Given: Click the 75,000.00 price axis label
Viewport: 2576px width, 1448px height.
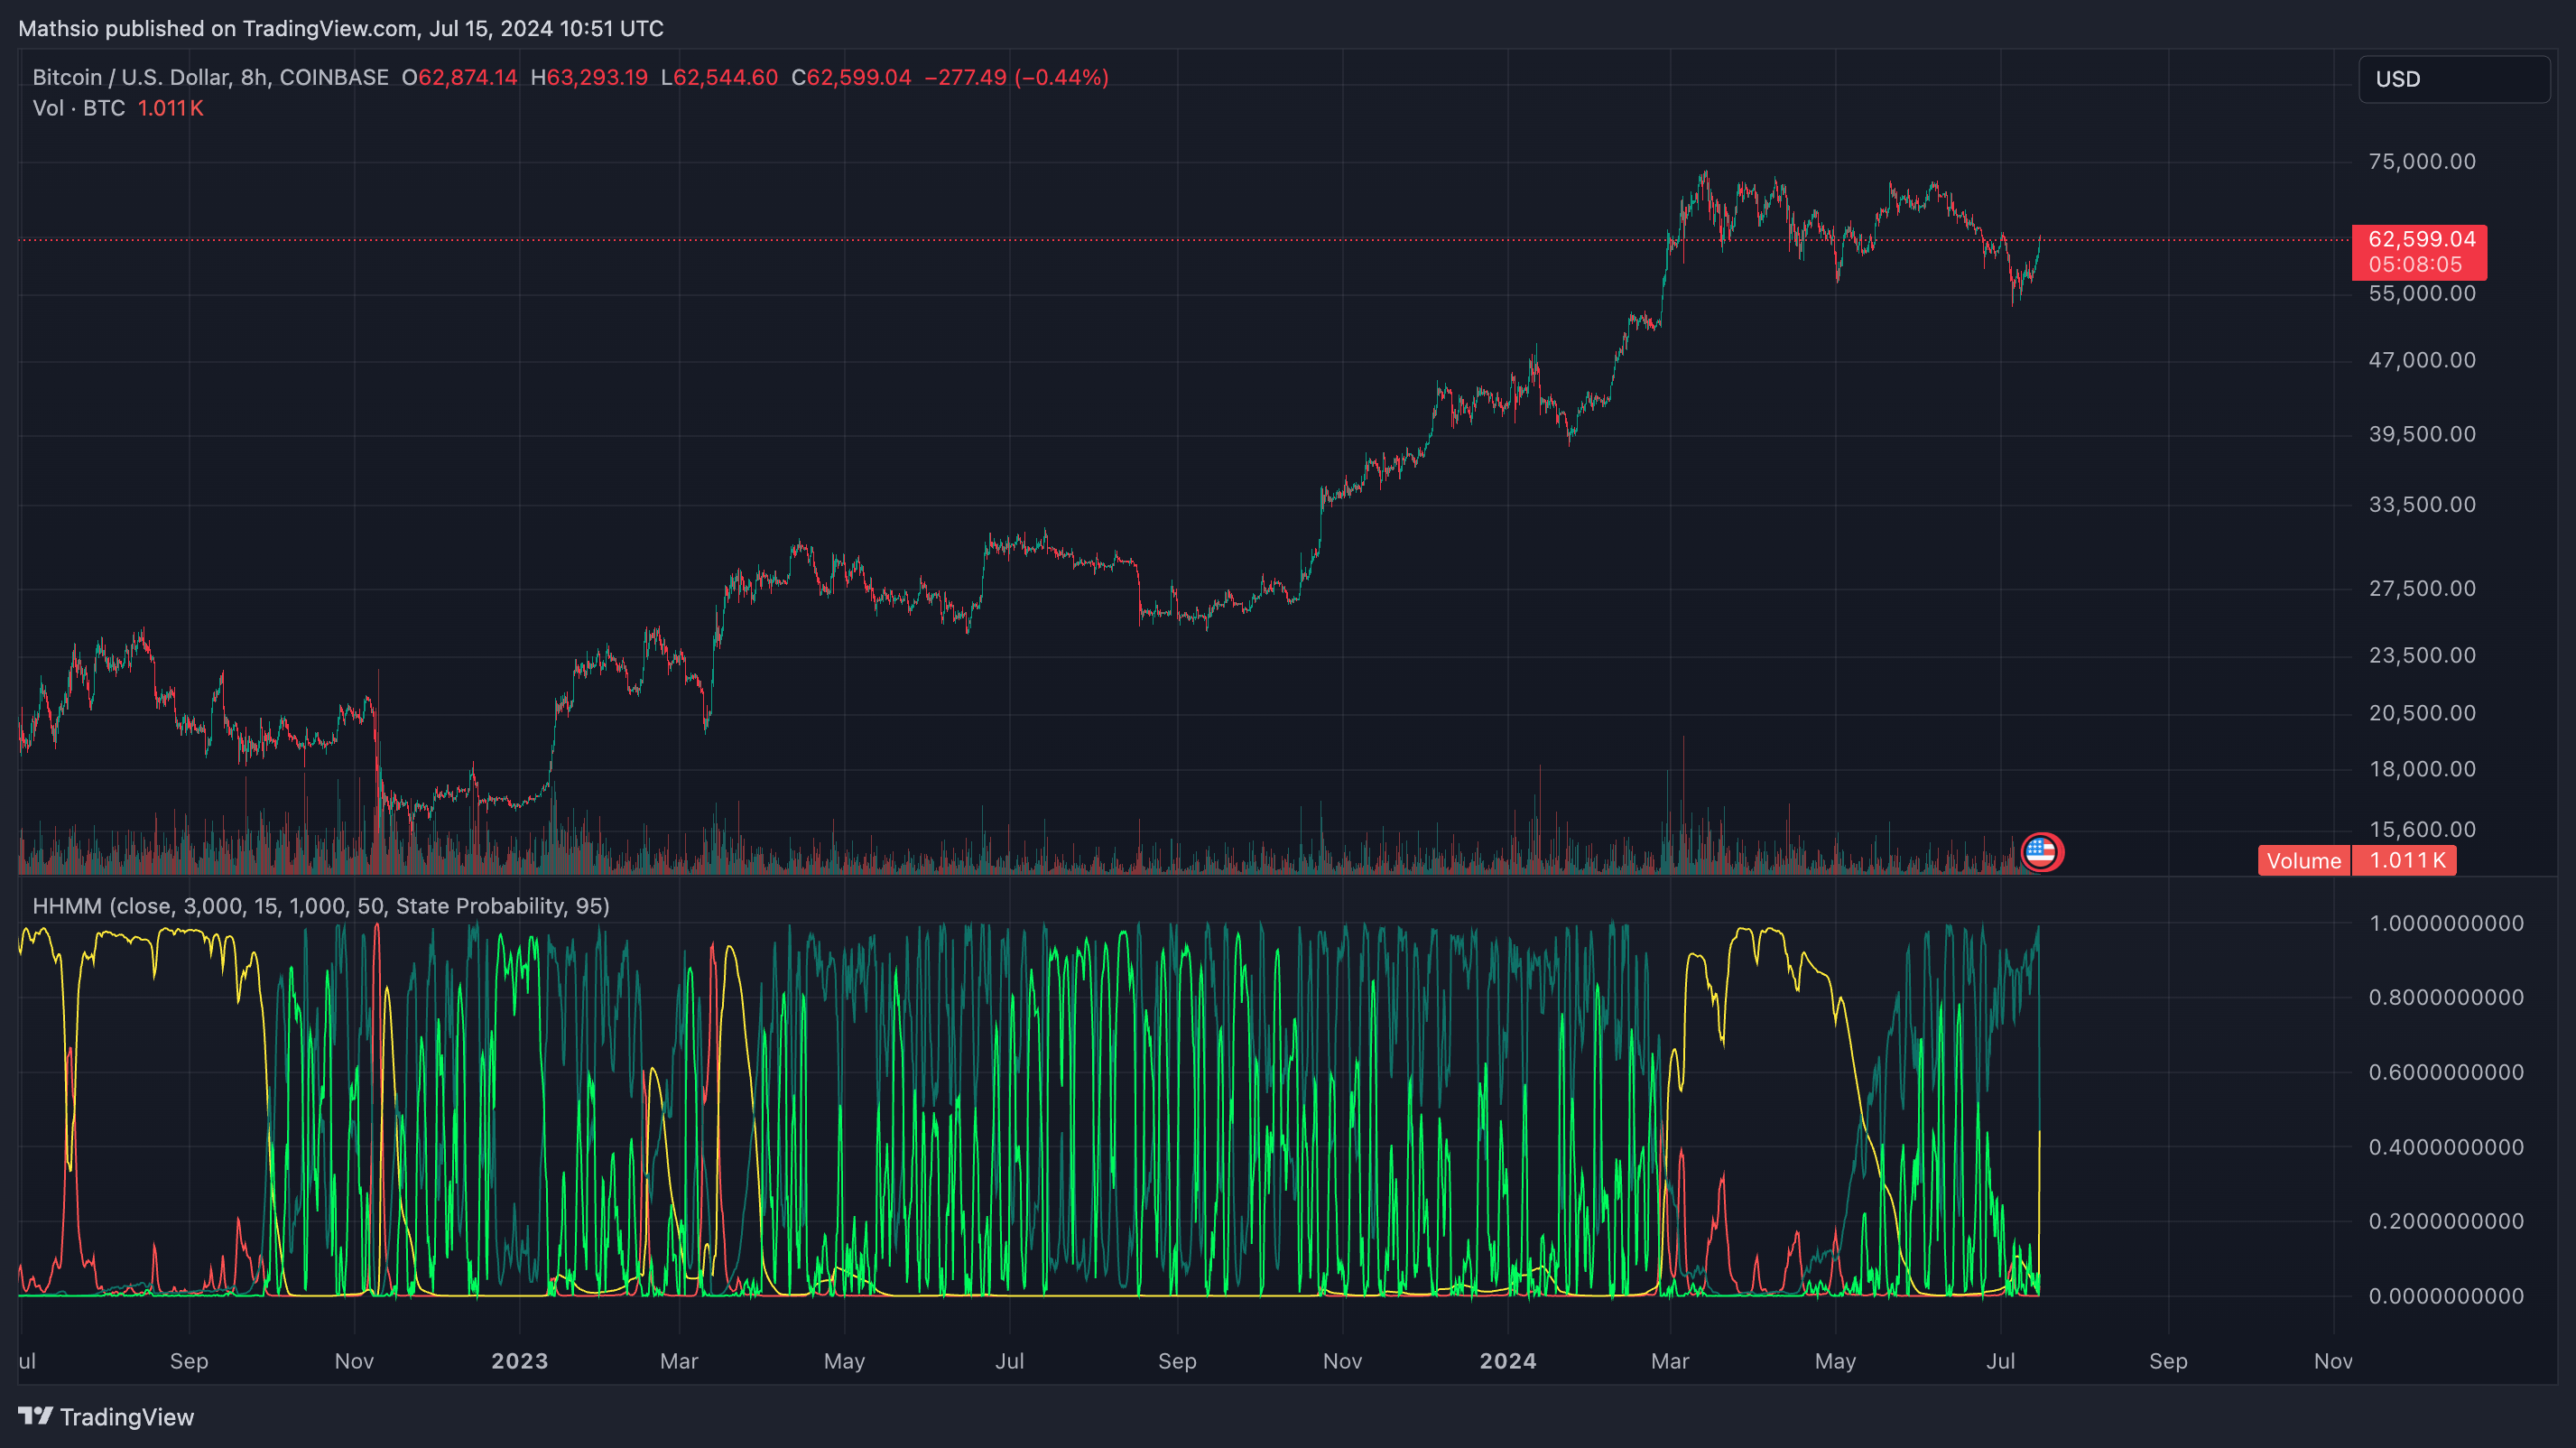Looking at the screenshot, I should (2421, 162).
